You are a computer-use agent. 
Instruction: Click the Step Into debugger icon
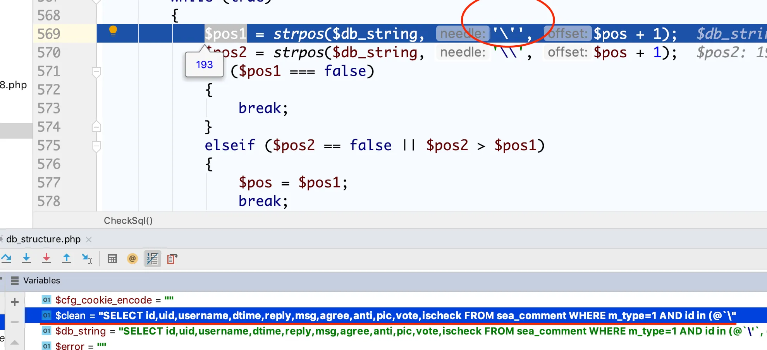(26, 258)
